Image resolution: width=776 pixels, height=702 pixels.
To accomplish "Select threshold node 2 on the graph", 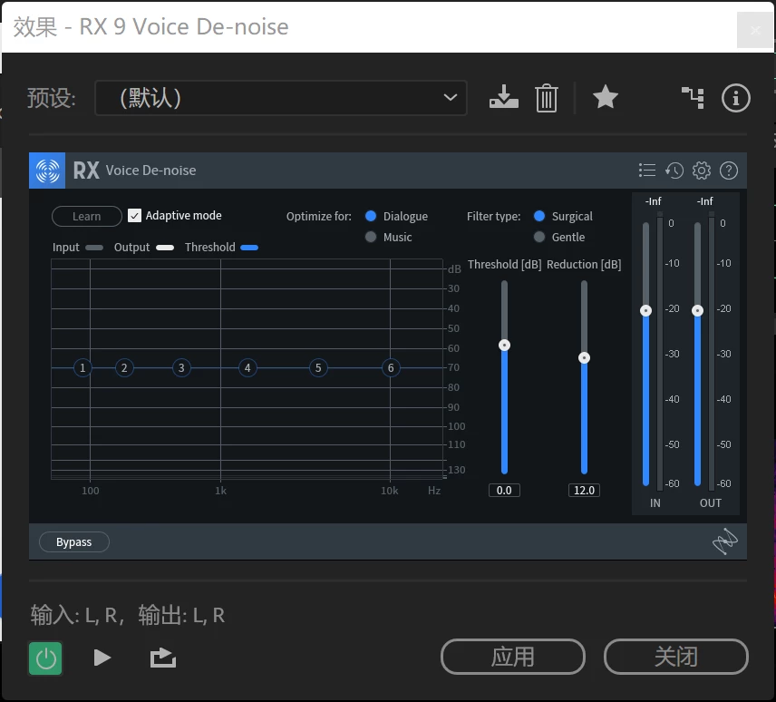I will coord(124,368).
